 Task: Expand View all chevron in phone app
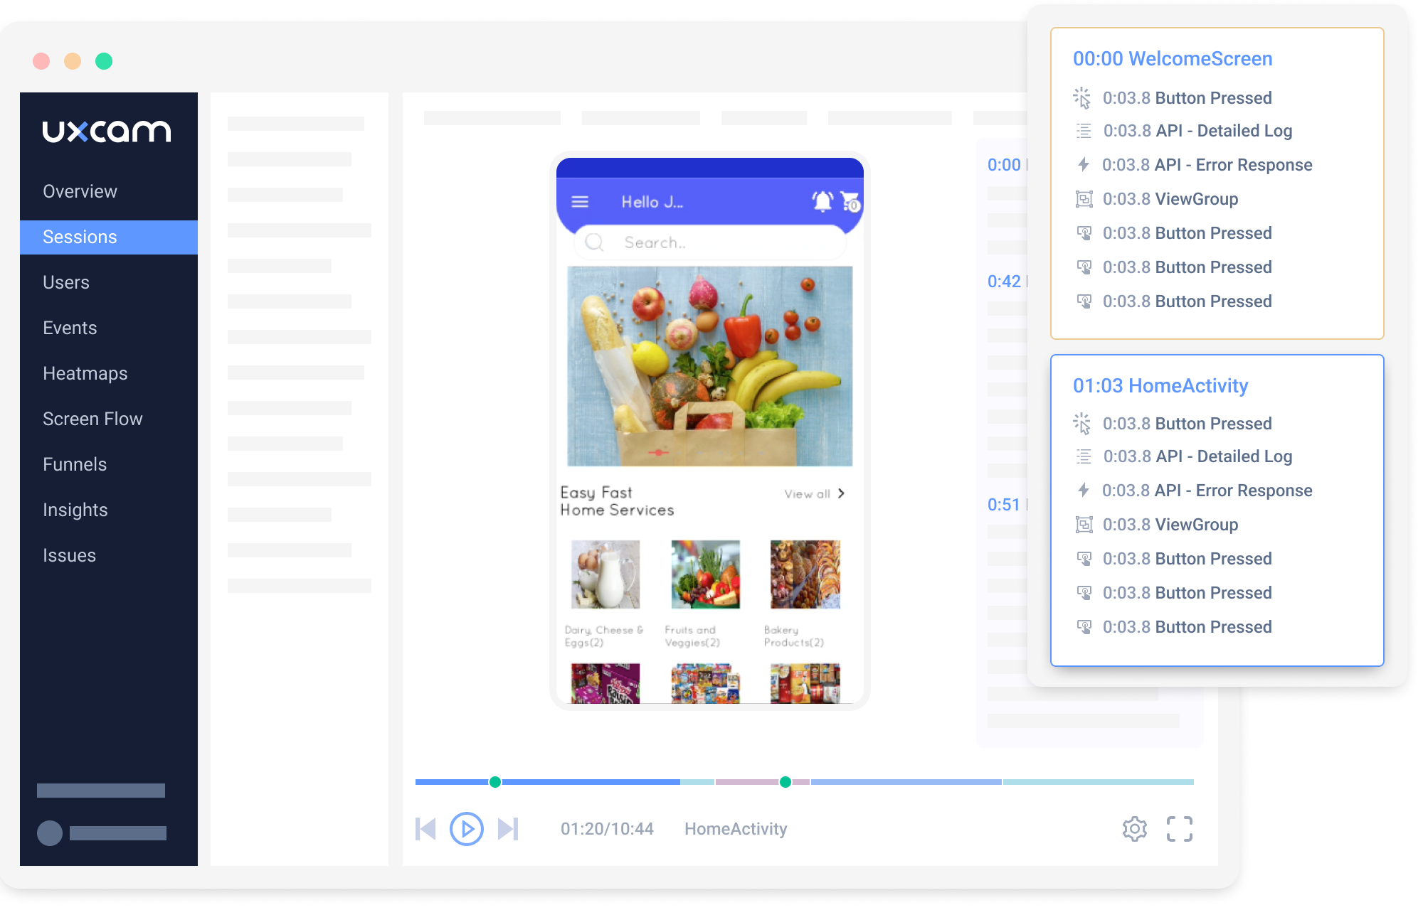tap(841, 493)
